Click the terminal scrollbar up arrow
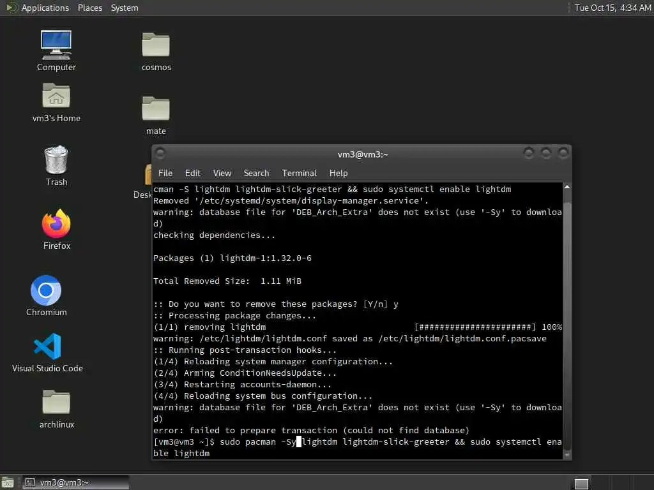Image resolution: width=654 pixels, height=490 pixels. (567, 187)
